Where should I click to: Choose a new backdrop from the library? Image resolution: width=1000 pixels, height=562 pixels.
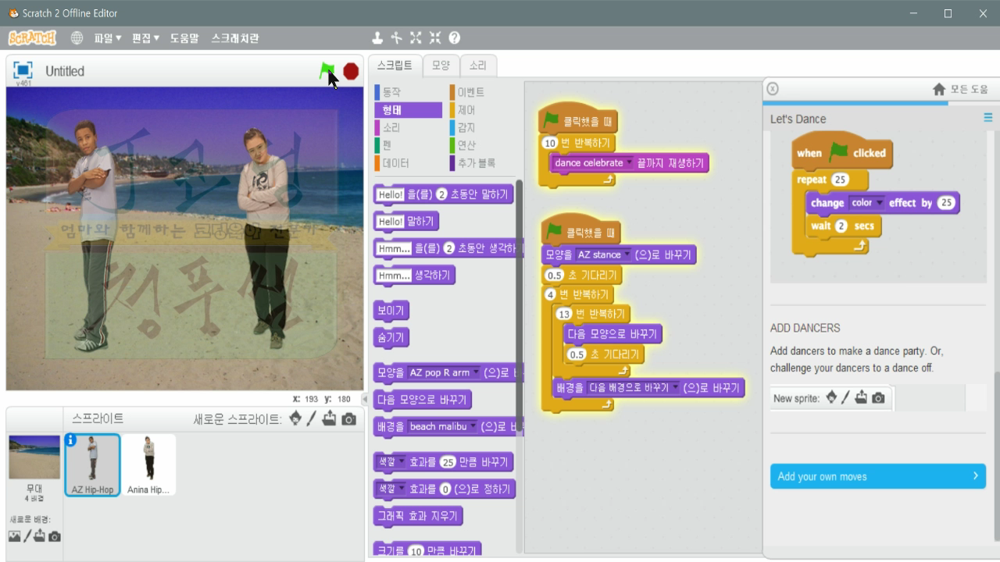coord(15,536)
